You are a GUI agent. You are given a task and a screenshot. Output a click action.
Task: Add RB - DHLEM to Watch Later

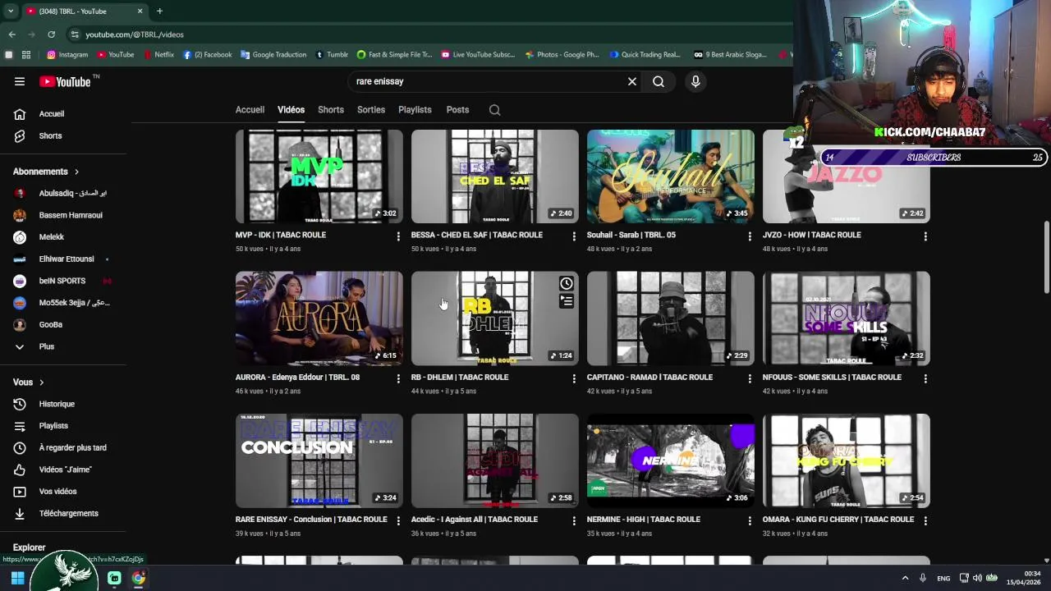pos(567,283)
